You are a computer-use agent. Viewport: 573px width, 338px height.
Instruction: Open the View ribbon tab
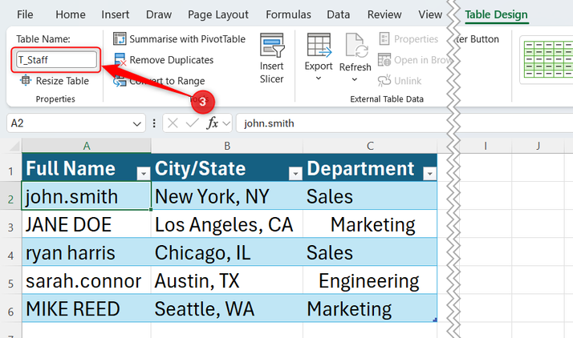tap(430, 14)
